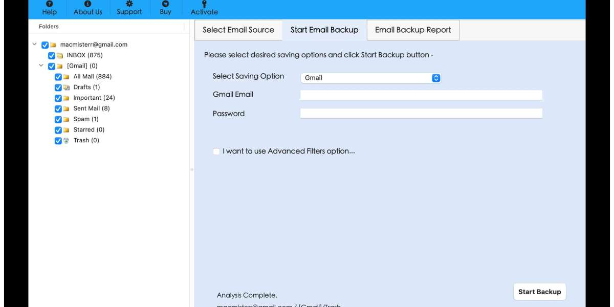Uncheck the Spam (1) checkbox
Screen dimensions: 614x307
coord(58,119)
